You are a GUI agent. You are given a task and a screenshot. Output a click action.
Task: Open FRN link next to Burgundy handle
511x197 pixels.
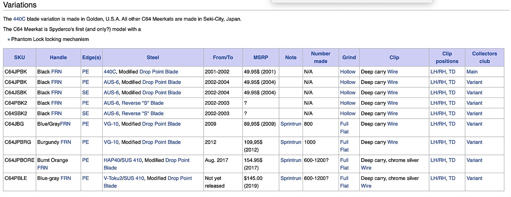(66, 142)
